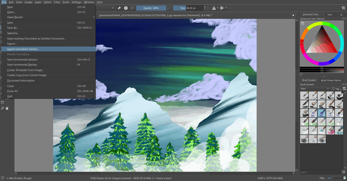
Task: Choose Close All from File menu
Action: [48, 91]
